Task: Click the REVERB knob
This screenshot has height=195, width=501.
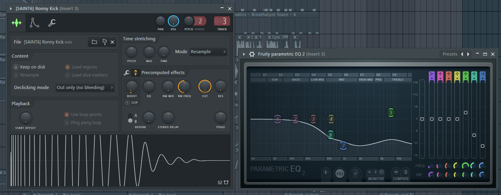Action: [x=148, y=118]
